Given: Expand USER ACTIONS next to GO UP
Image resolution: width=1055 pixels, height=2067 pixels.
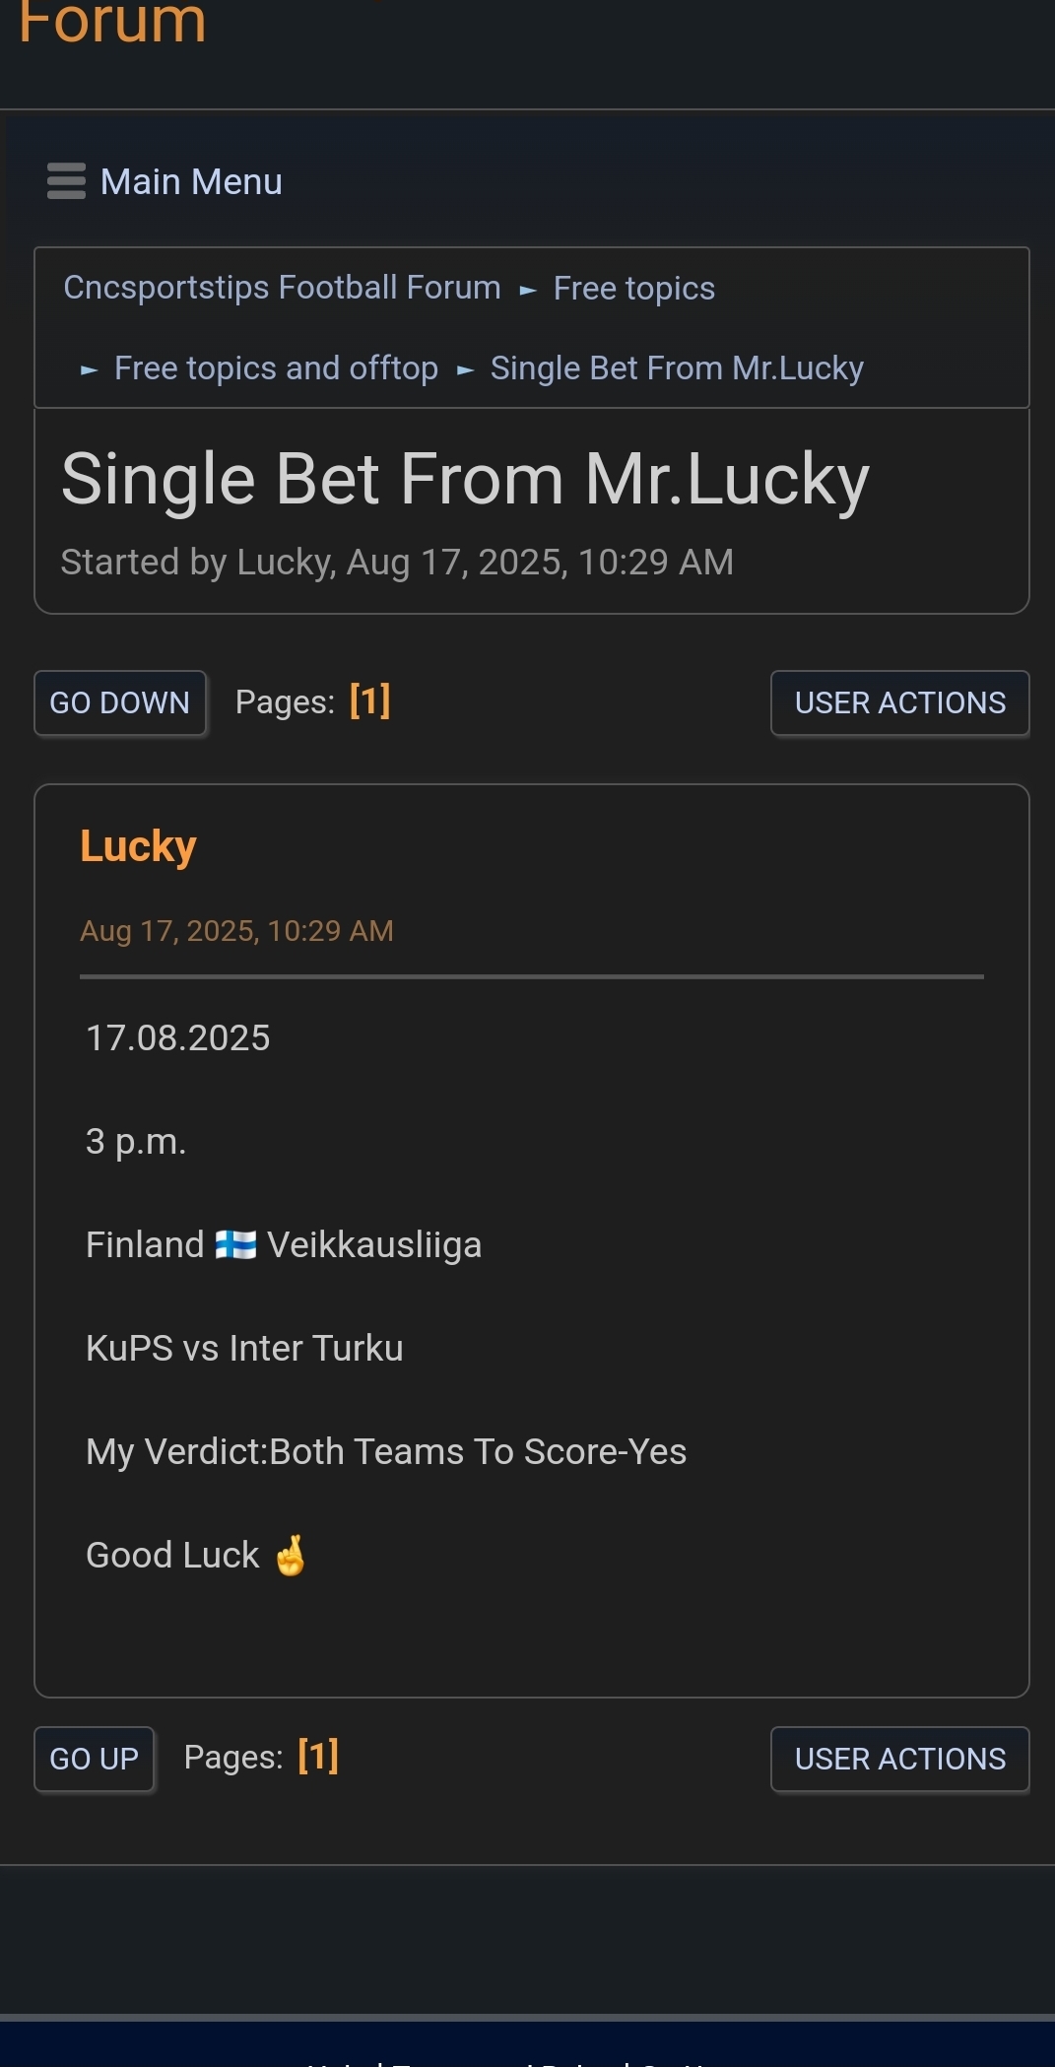Looking at the screenshot, I should [899, 1759].
